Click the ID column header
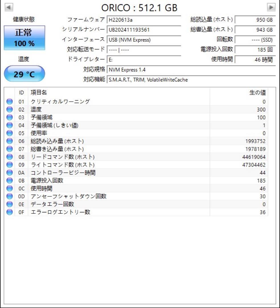Viewport: 280px width, 308px height. point(21,92)
